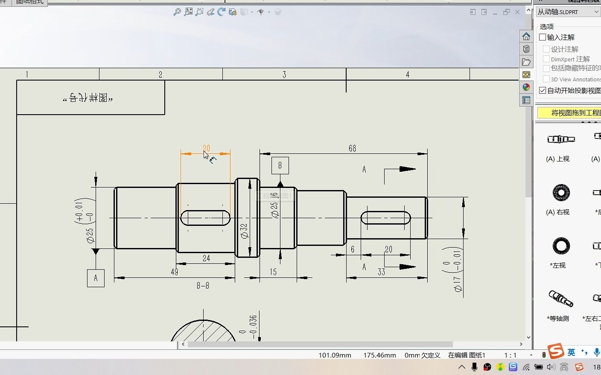The width and height of the screenshot is (601, 375).
Task: Click the green music app tray icon
Action: pyautogui.click(x=500, y=367)
